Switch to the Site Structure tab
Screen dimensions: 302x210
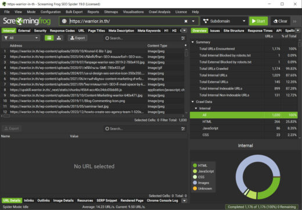click(x=233, y=31)
